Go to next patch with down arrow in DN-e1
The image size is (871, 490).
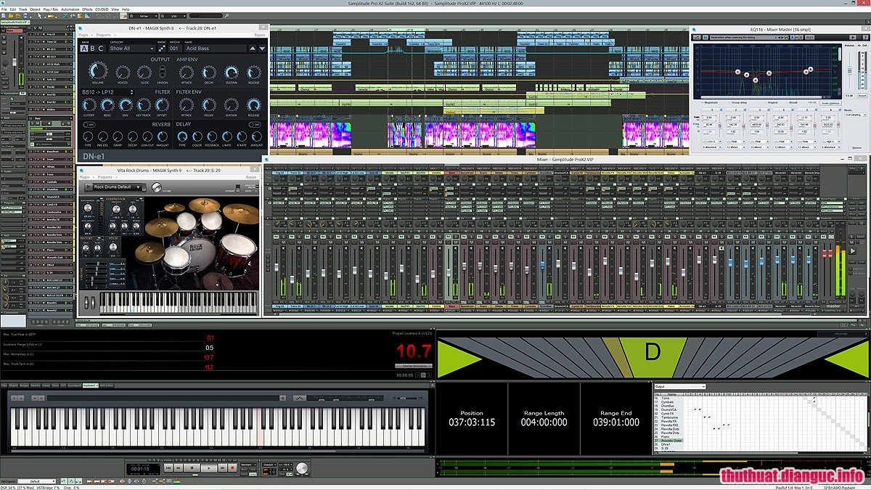click(x=262, y=49)
